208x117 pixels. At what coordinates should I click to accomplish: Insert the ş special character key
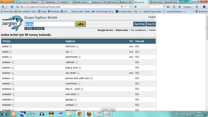(x=40, y=28)
